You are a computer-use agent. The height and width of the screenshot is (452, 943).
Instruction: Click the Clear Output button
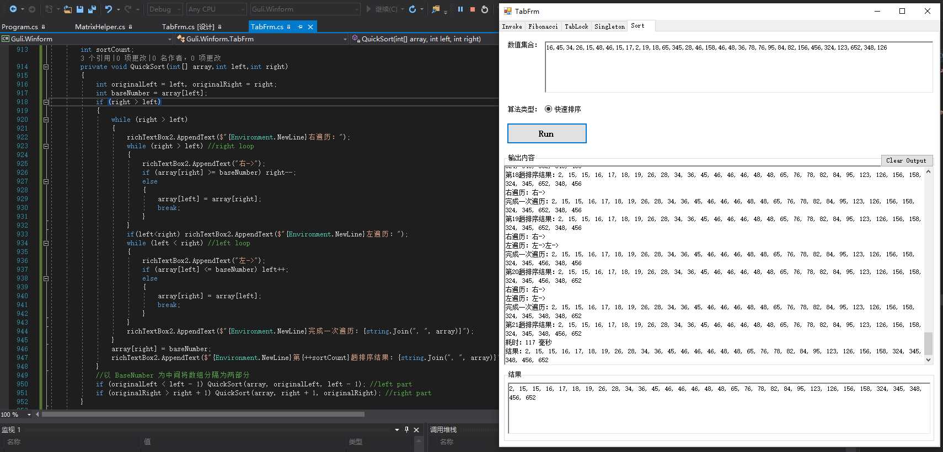(906, 160)
